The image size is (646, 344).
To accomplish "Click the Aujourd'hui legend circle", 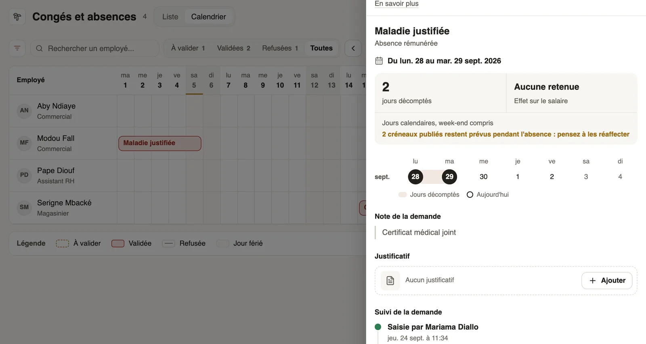I will click(x=470, y=195).
